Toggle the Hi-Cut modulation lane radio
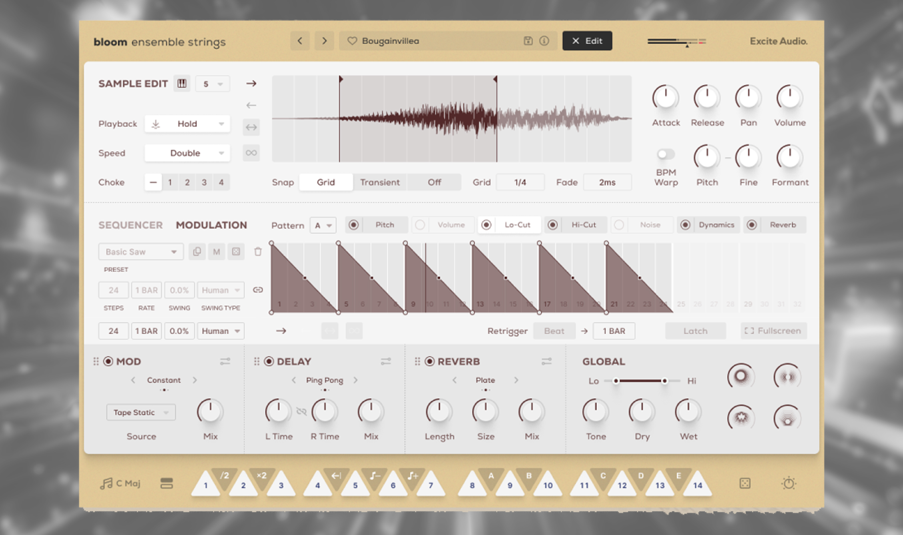This screenshot has height=535, width=903. pyautogui.click(x=552, y=225)
